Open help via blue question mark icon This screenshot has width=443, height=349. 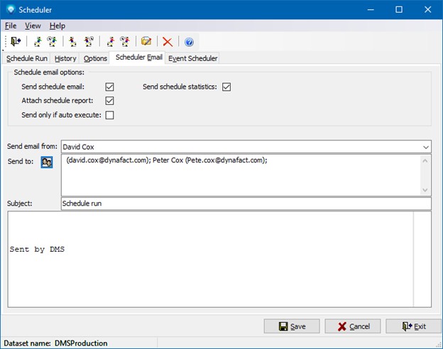189,42
